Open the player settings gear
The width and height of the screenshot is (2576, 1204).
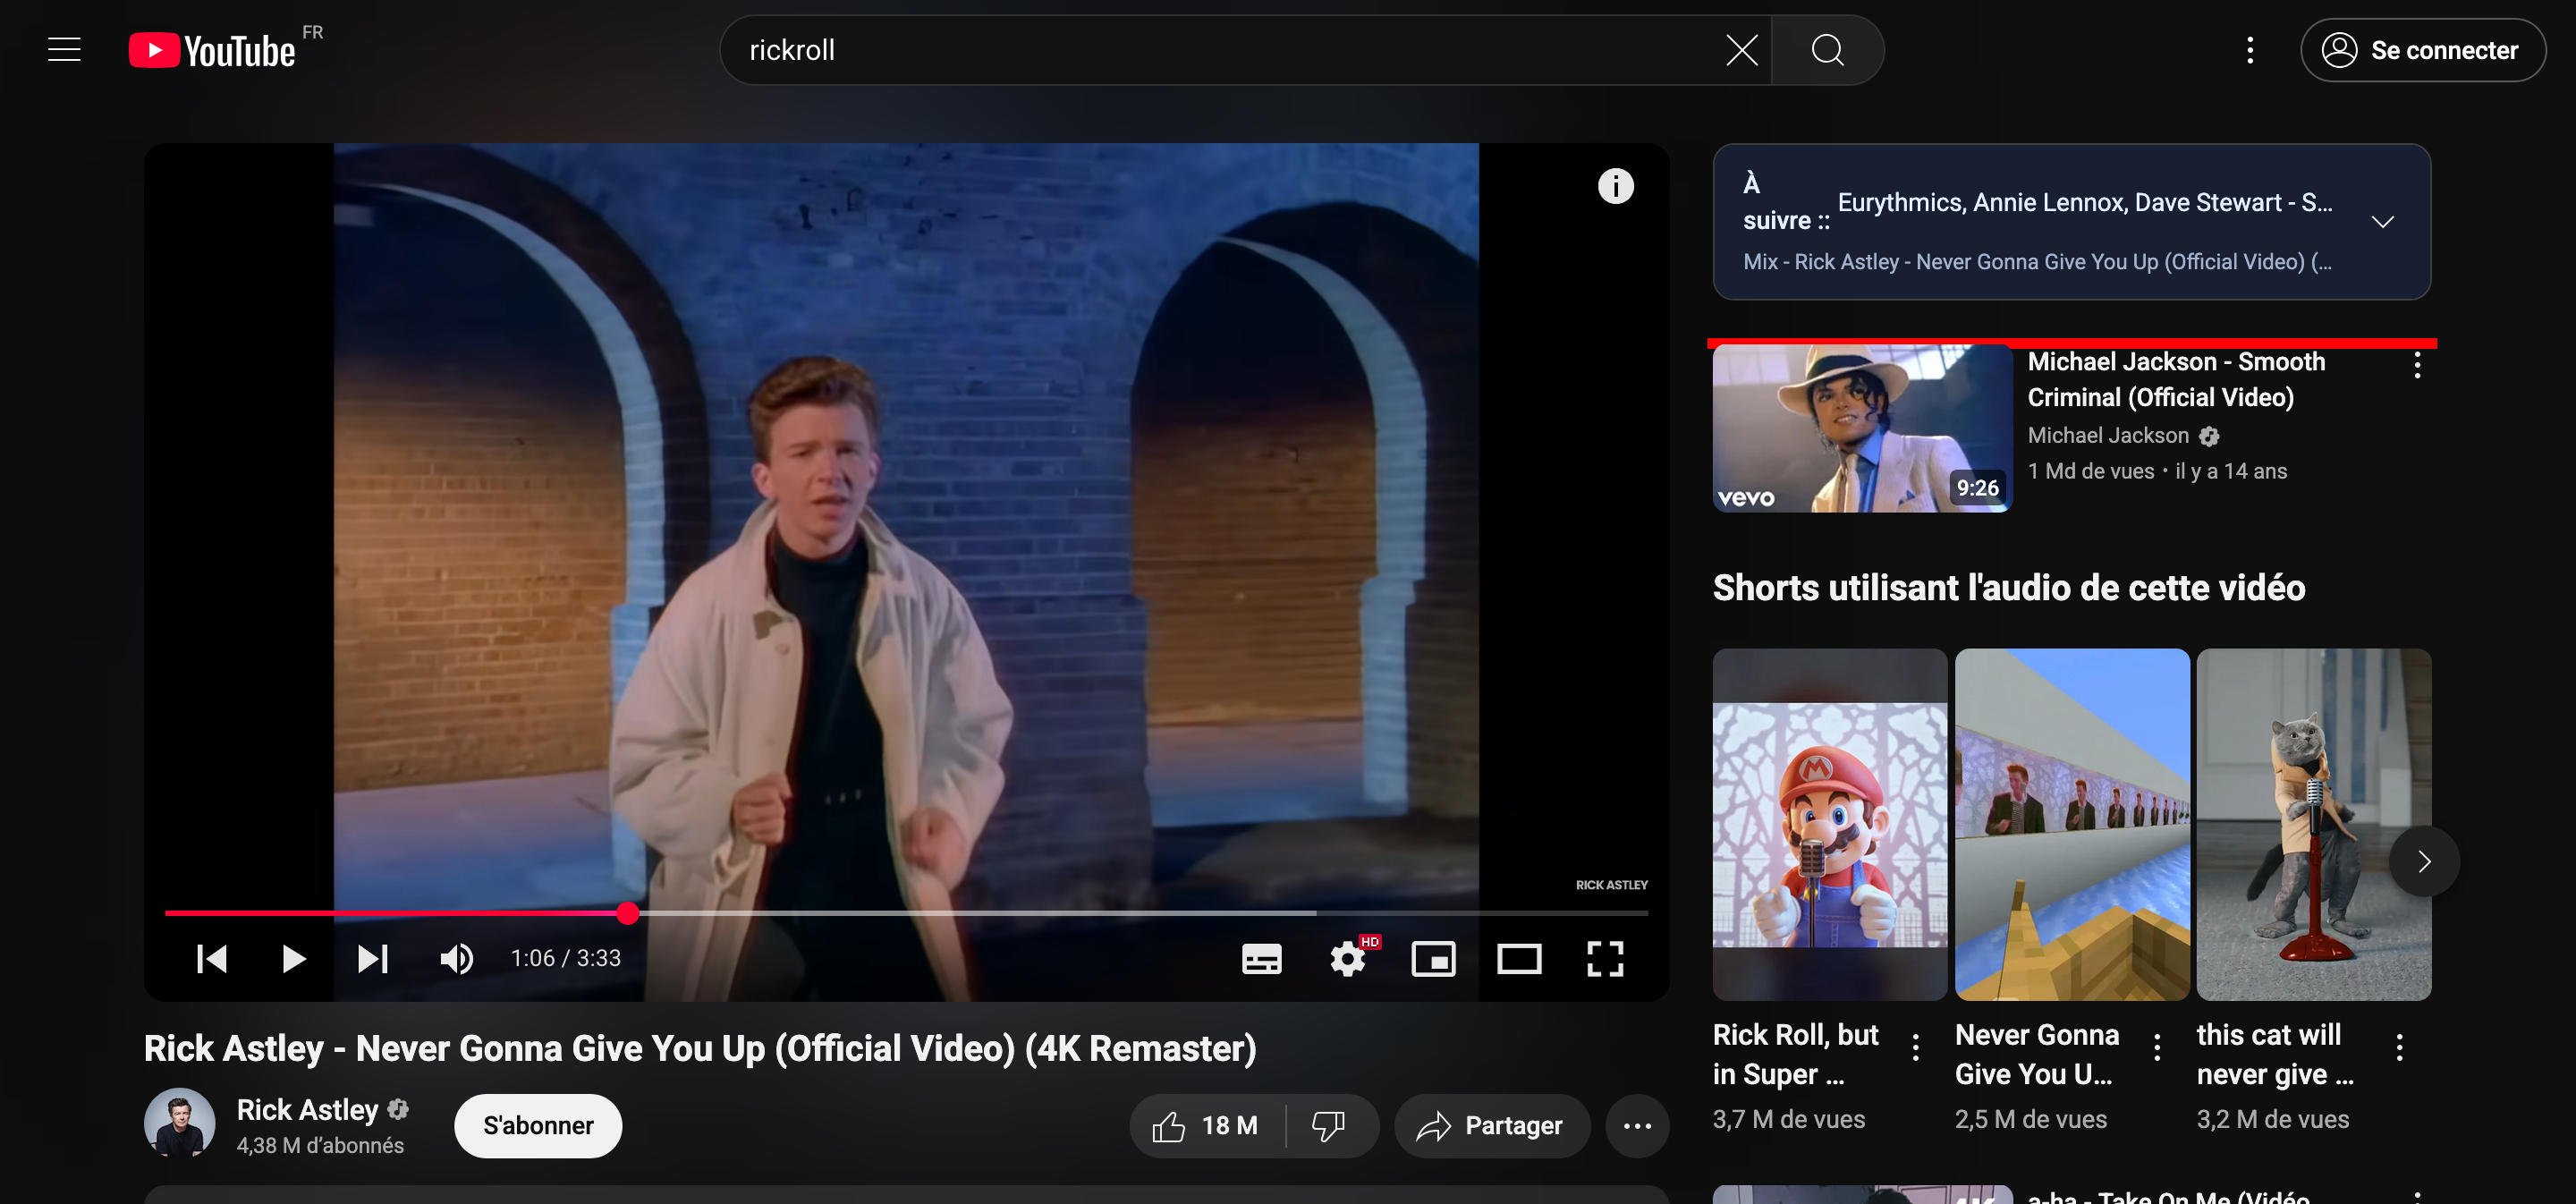[1347, 958]
